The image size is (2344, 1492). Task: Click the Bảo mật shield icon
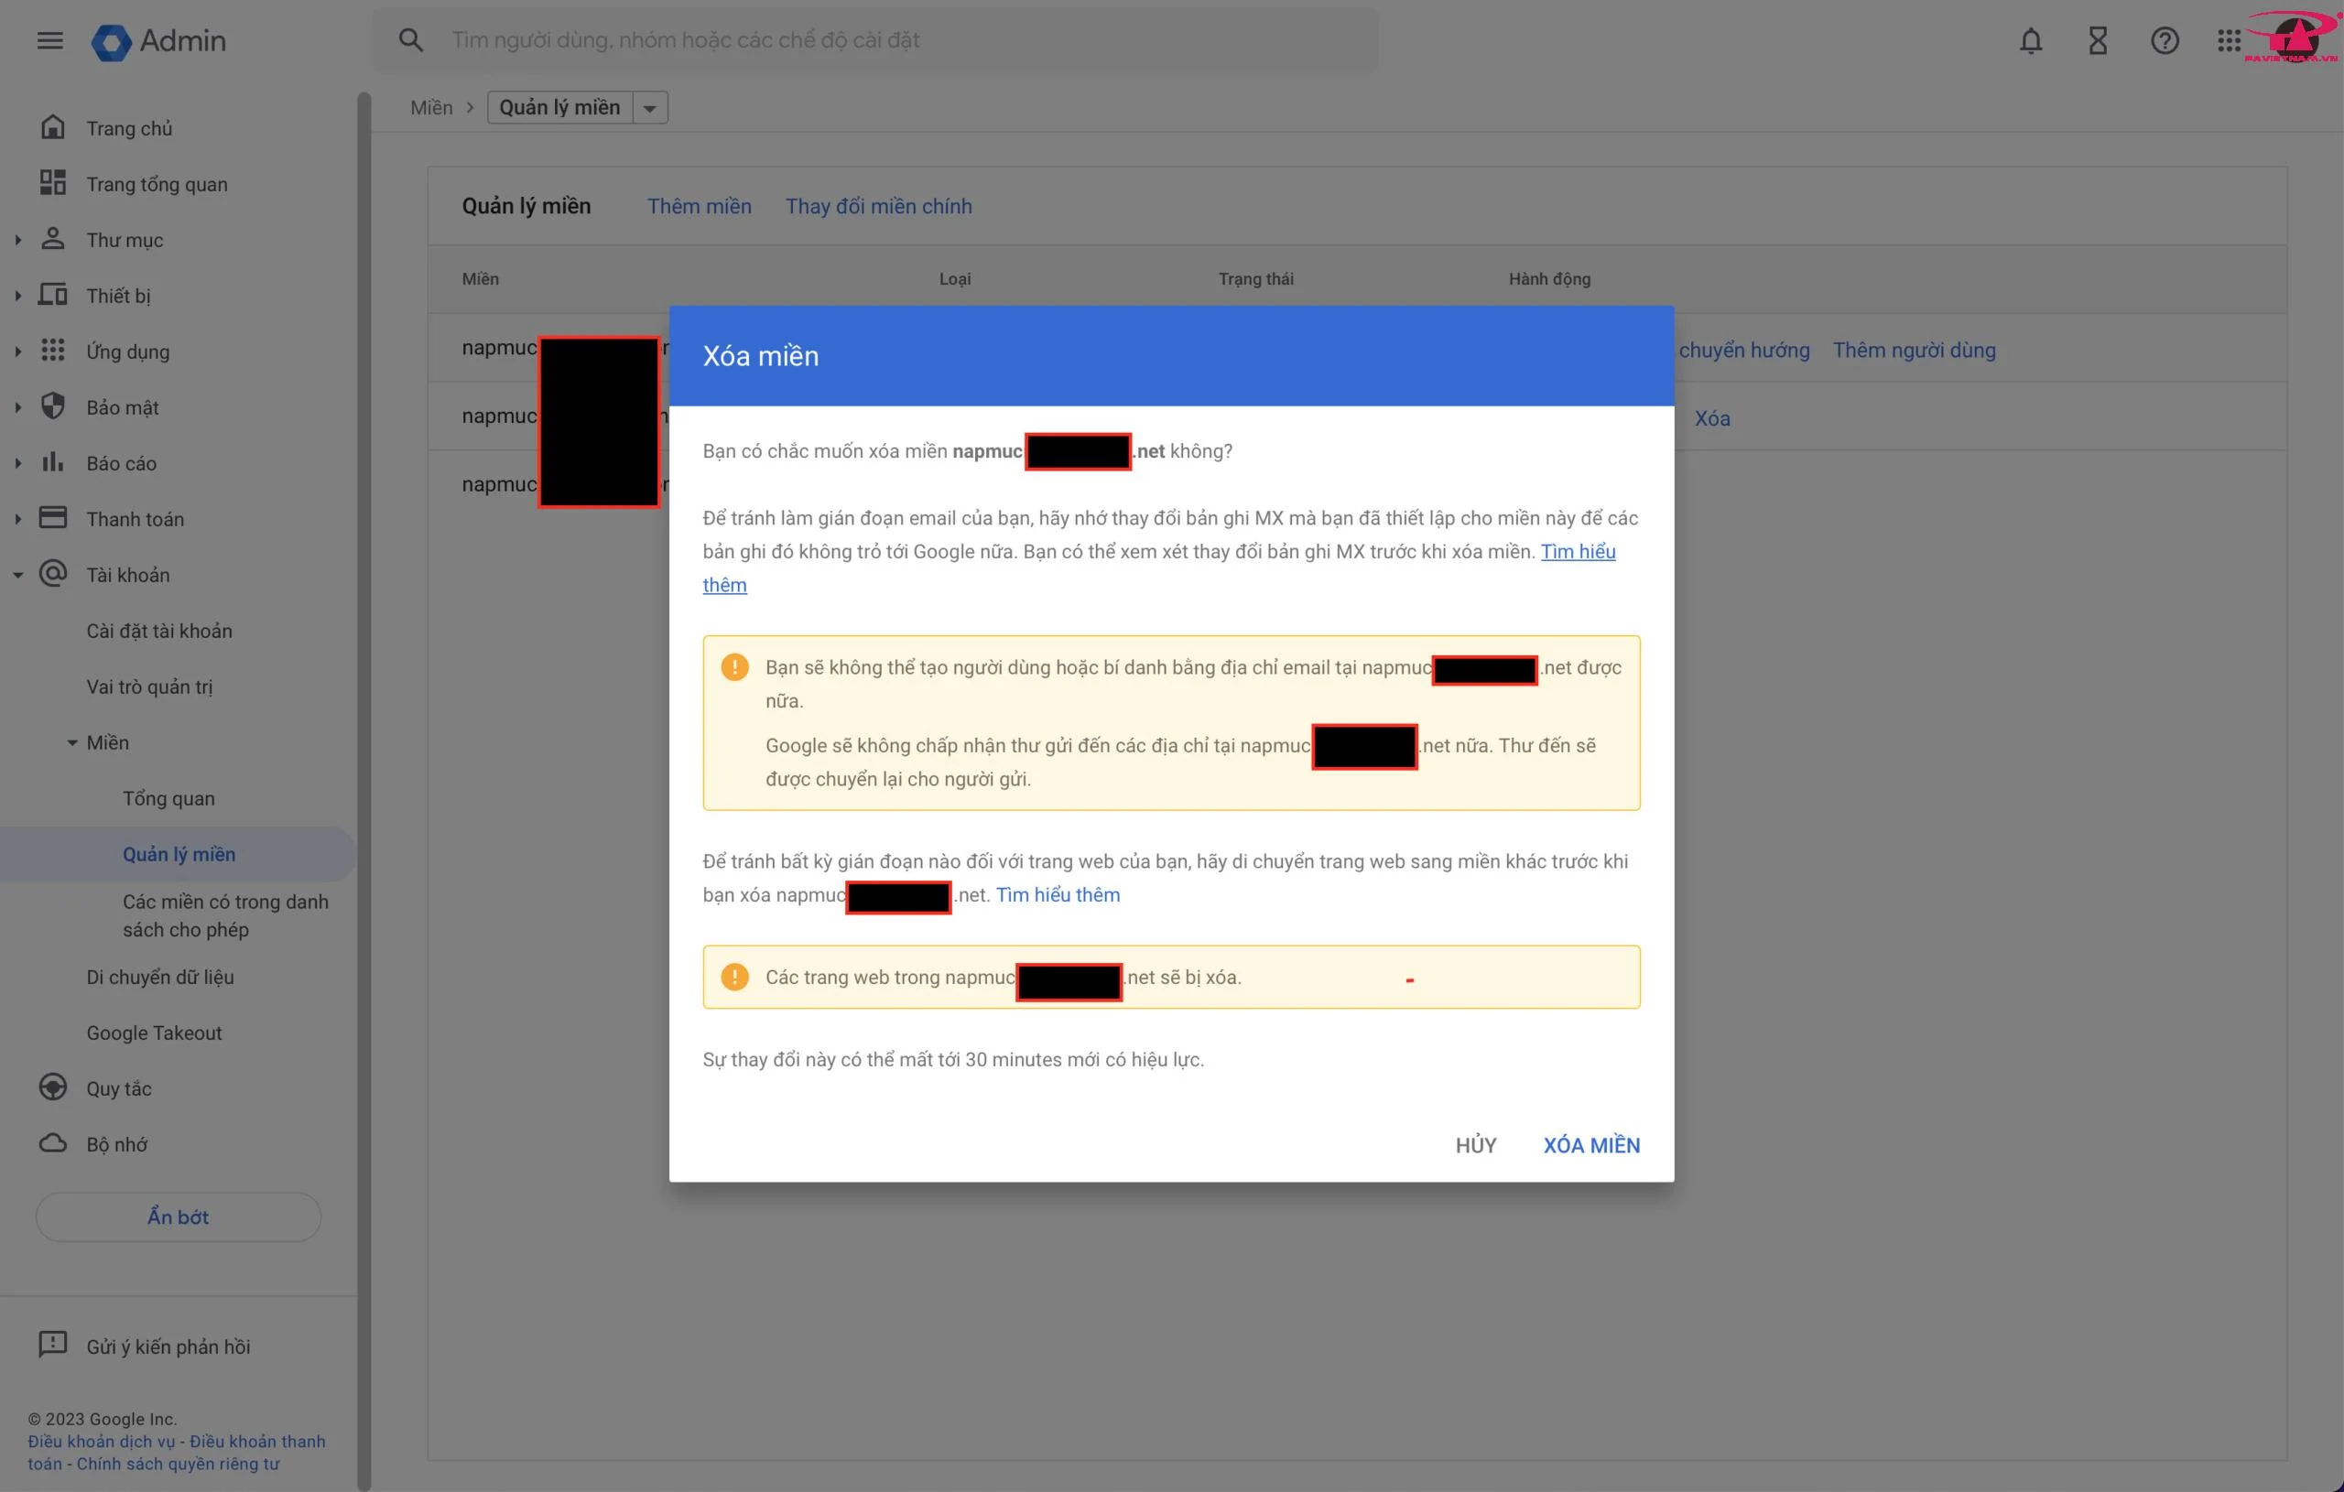coord(52,405)
